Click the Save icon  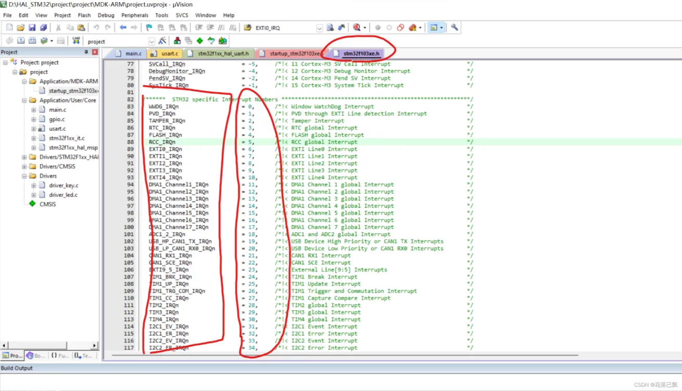point(32,27)
